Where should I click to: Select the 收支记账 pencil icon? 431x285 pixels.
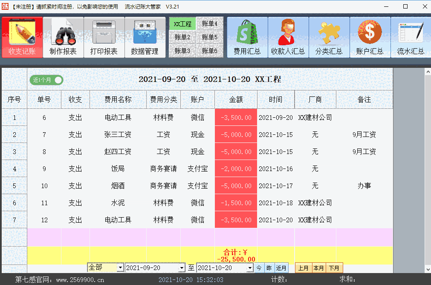(22, 37)
